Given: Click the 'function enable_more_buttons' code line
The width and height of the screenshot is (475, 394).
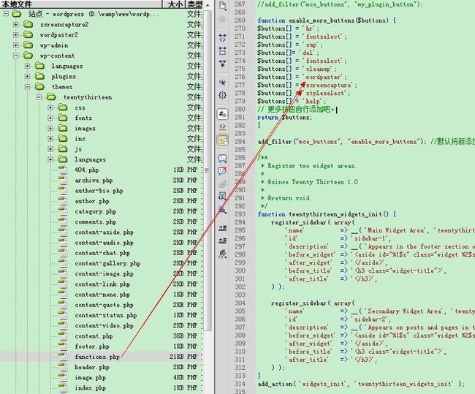Looking at the screenshot, I should (327, 20).
